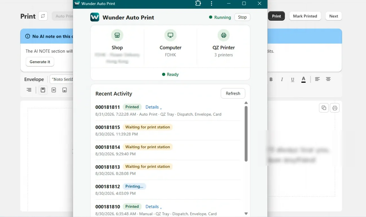
Task: Click scrollbar up arrow in Recent Activity
Action: click(246, 103)
